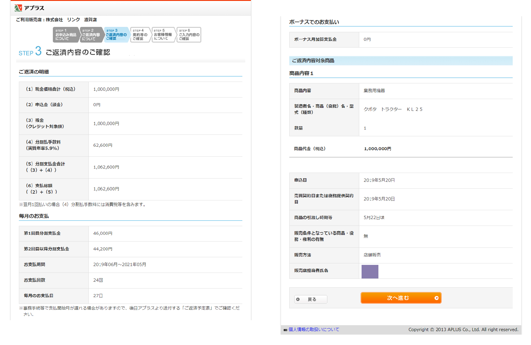Select STEP 6 ご入力内容のご確認
The height and width of the screenshot is (345, 531).
coord(189,35)
